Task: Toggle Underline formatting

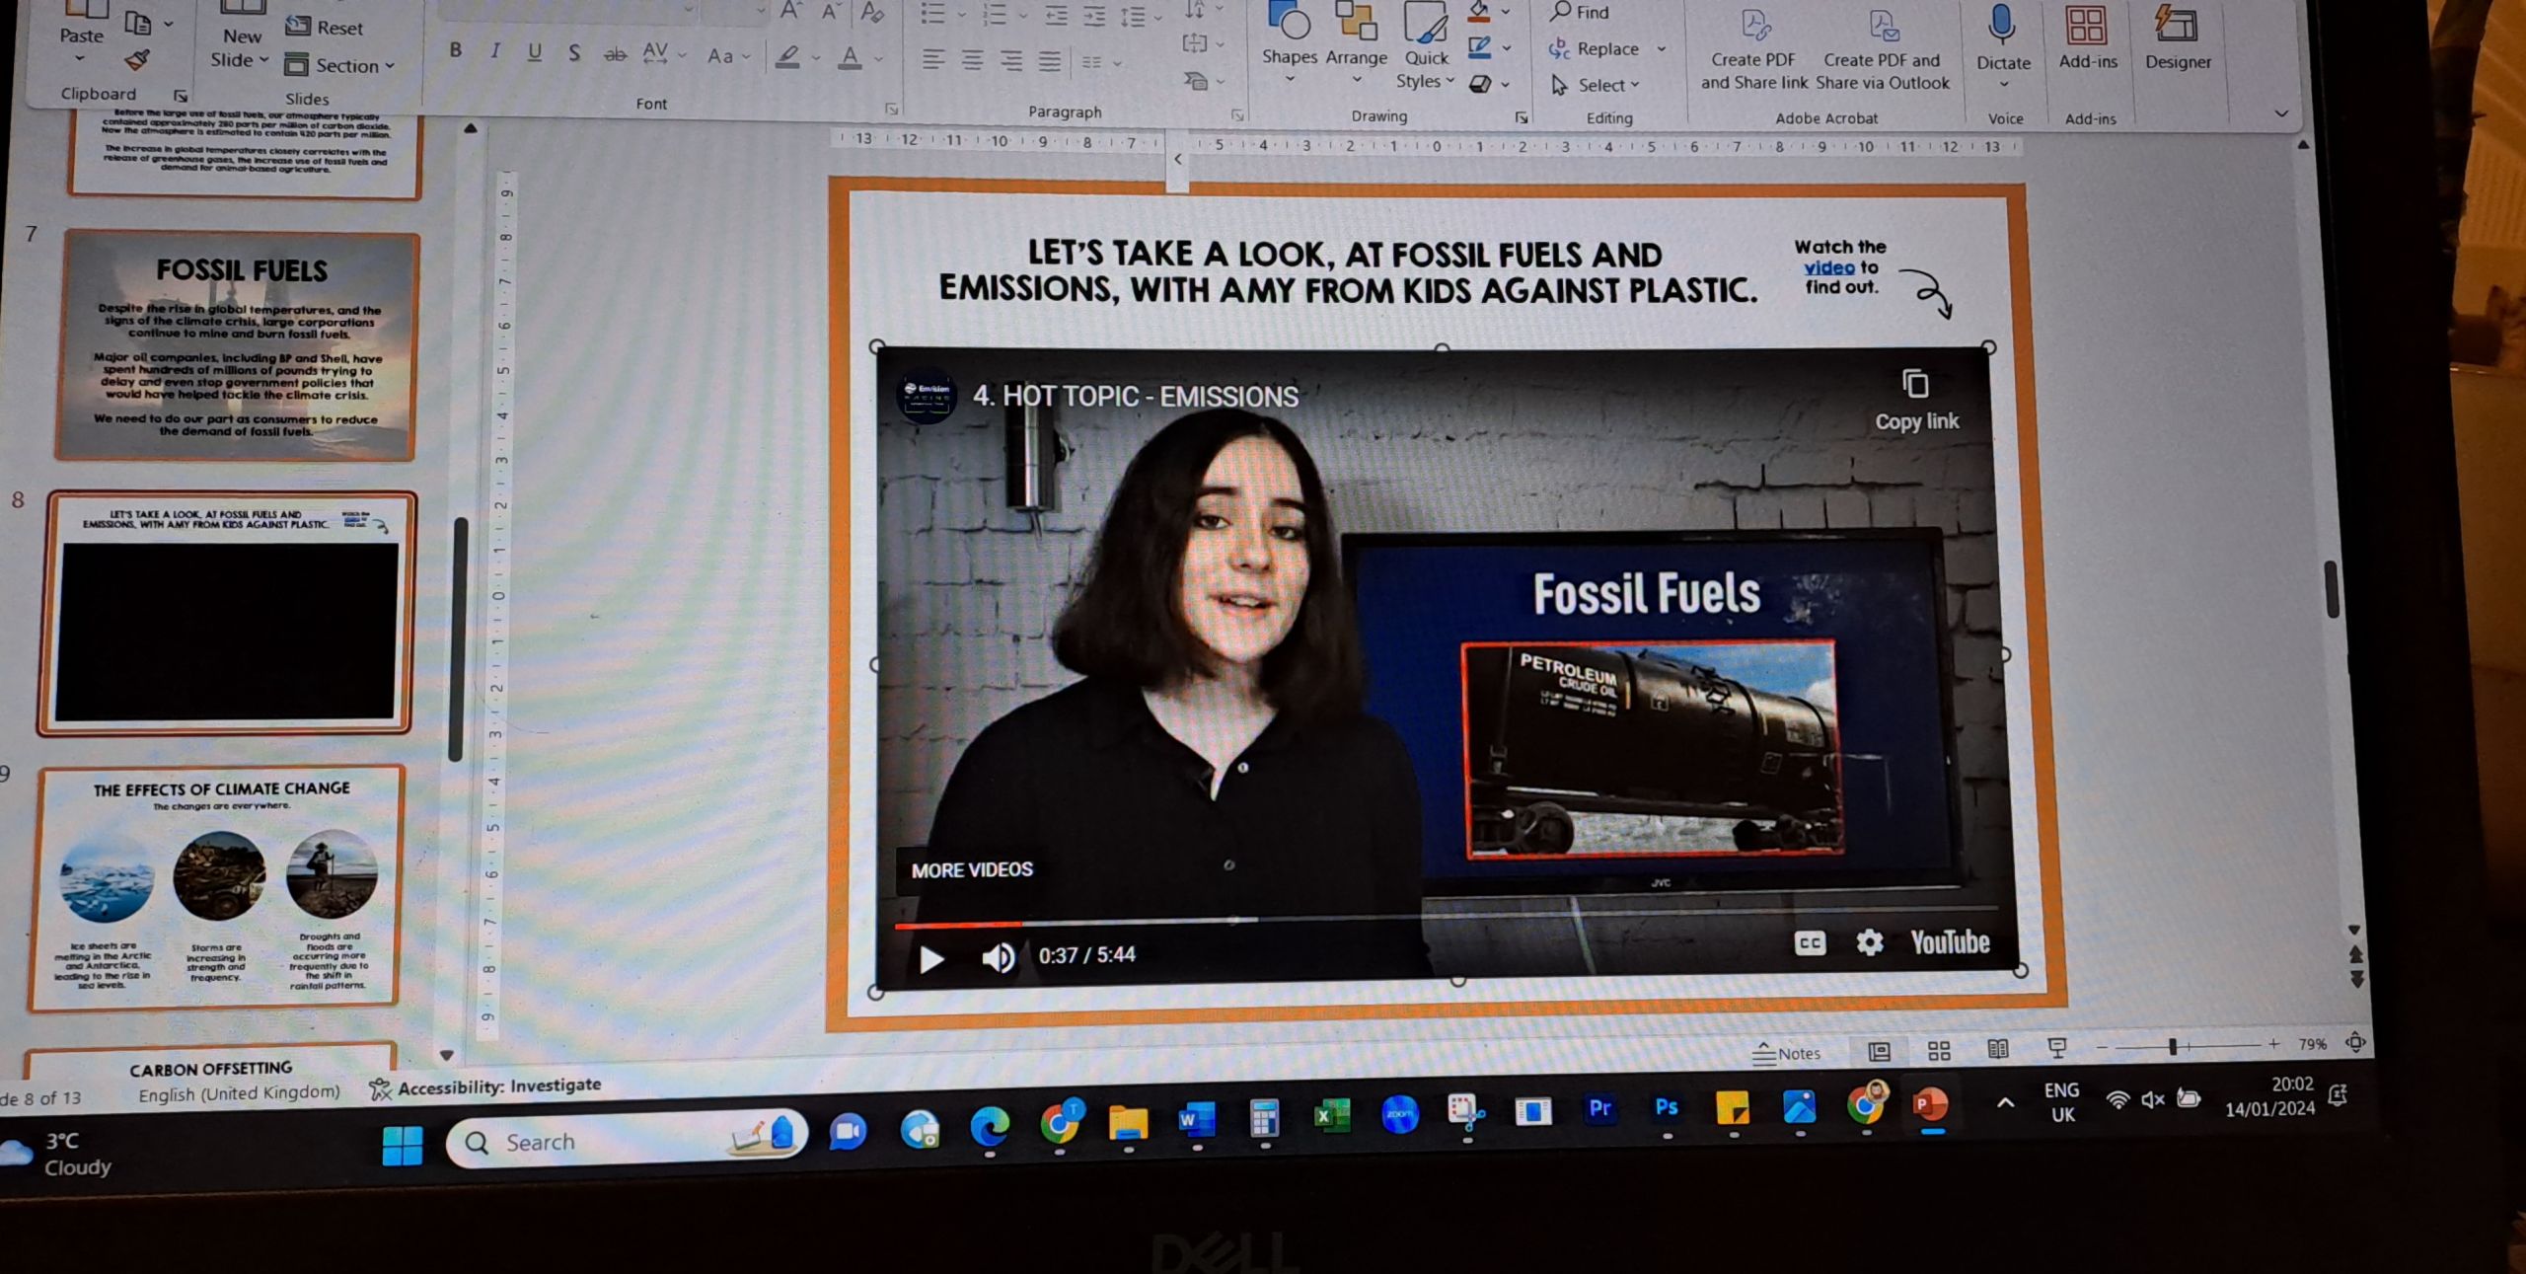Action: click(x=534, y=51)
